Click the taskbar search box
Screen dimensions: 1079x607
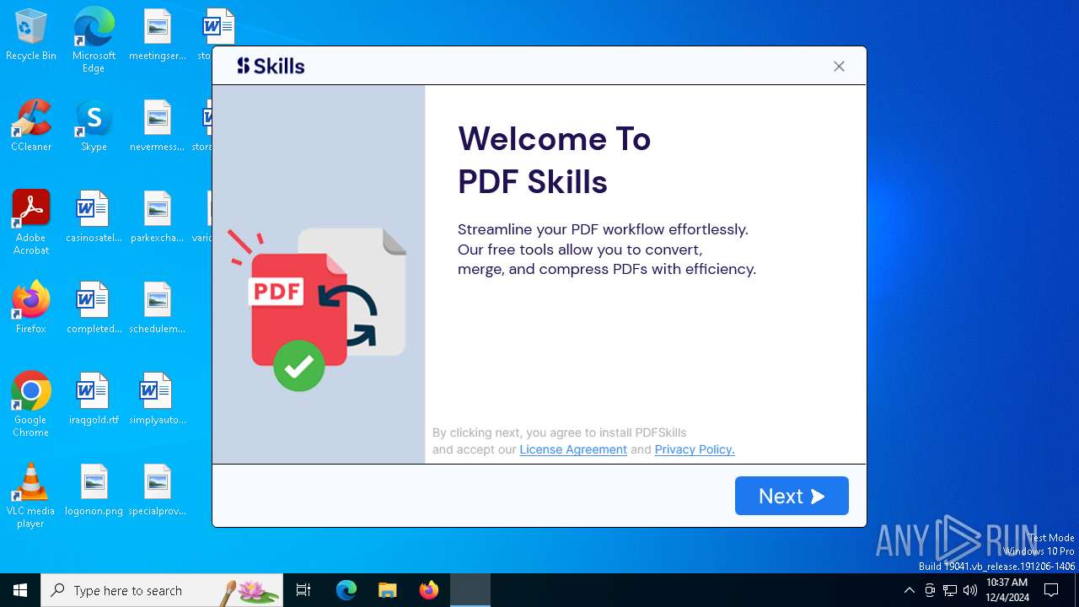[x=162, y=590]
